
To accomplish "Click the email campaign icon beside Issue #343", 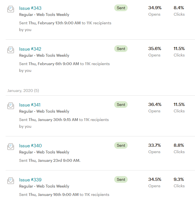I will pyautogui.click(x=11, y=9).
